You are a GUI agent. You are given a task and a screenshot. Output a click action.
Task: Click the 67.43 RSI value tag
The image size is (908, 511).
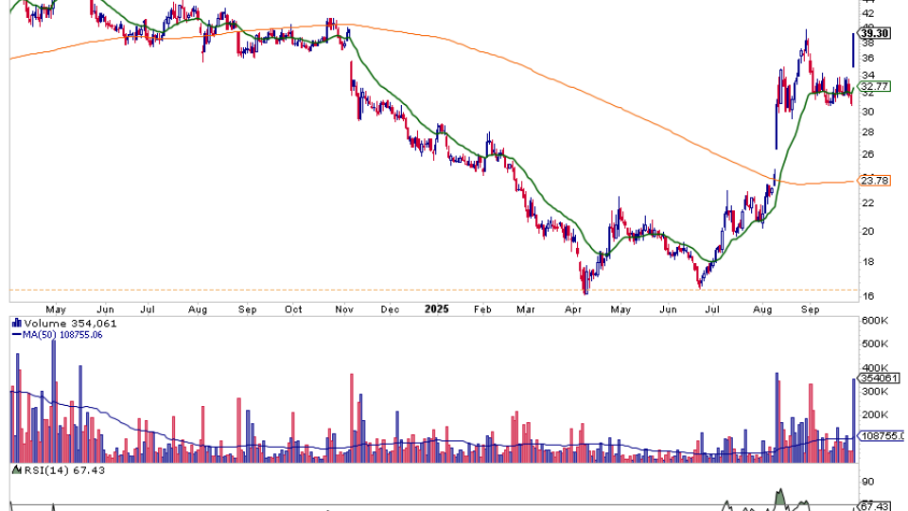pyautogui.click(x=877, y=506)
